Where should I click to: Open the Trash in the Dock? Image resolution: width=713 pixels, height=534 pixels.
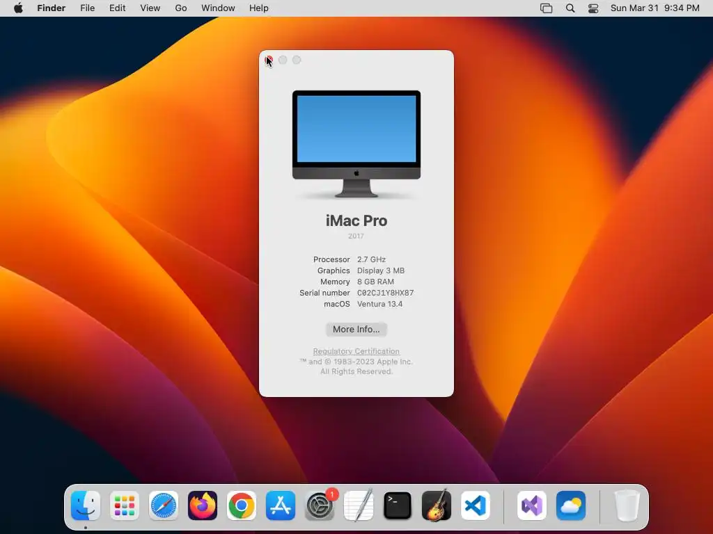click(627, 505)
